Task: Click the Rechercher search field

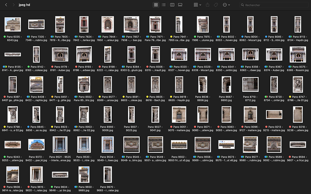Action: tap(274, 5)
